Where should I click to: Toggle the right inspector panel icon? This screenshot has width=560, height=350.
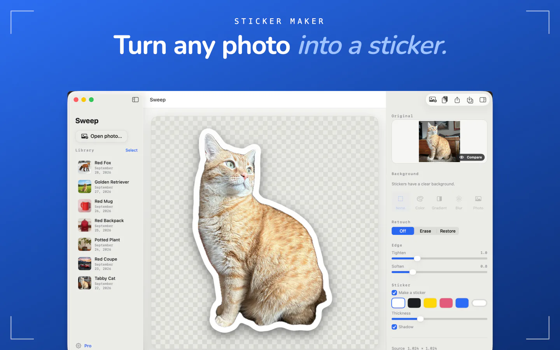(x=483, y=100)
